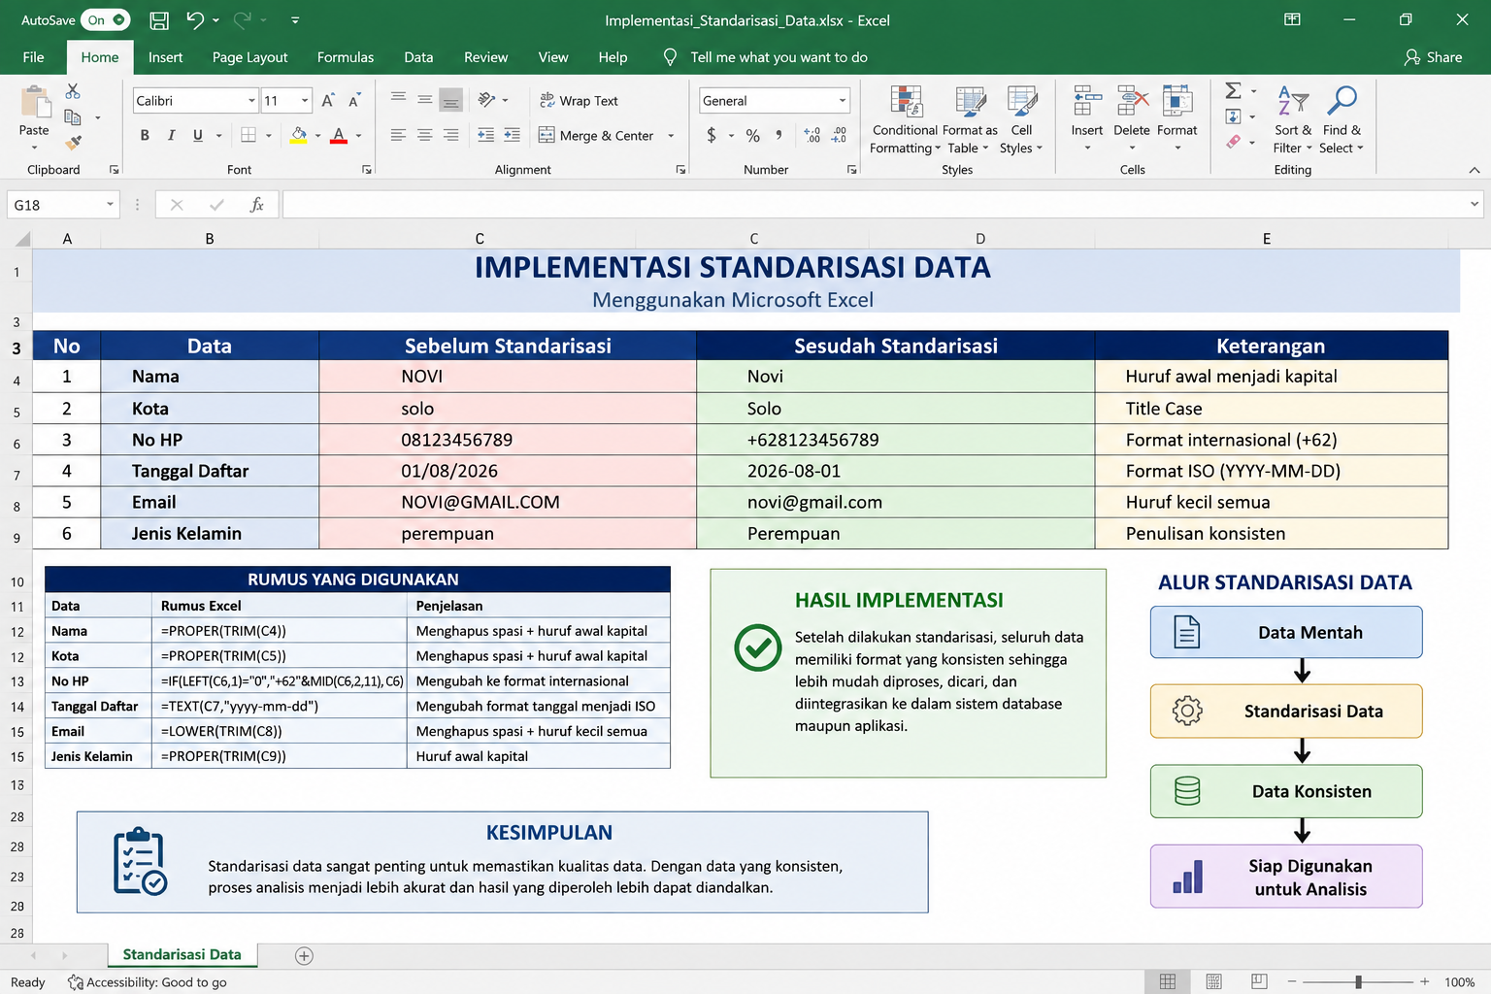This screenshot has height=994, width=1491.
Task: Switch to Page Break Preview icon
Action: 1259,981
